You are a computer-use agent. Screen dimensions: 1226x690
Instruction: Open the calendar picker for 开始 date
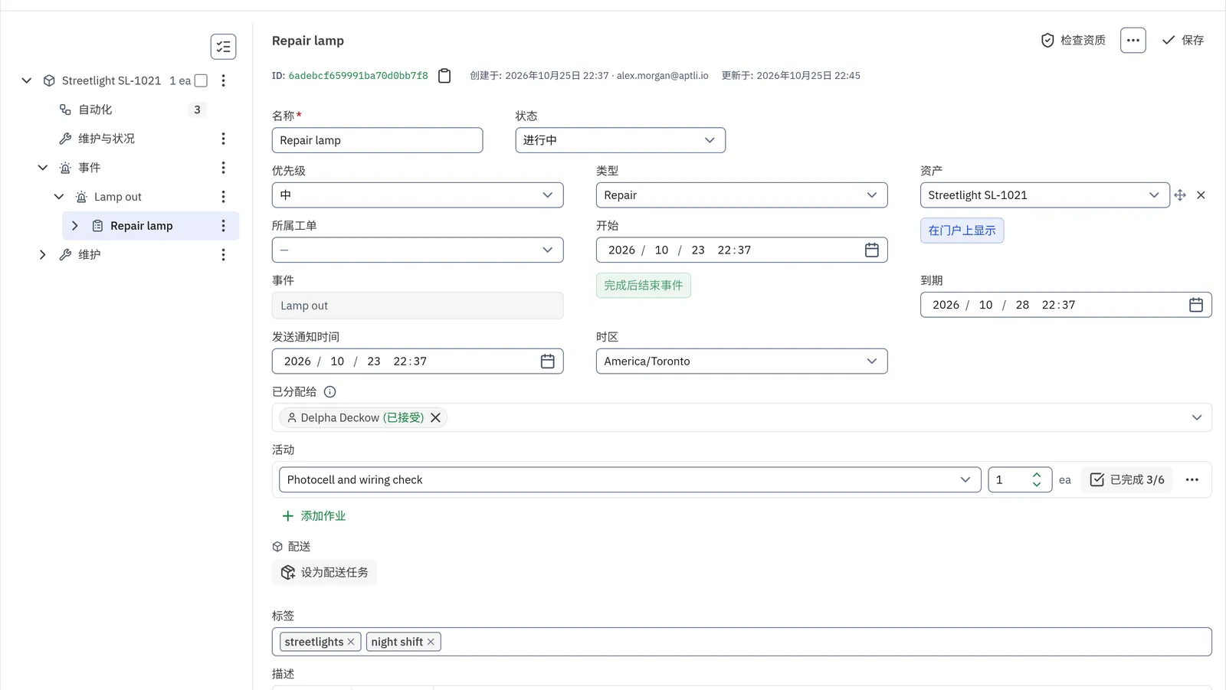[871, 250]
